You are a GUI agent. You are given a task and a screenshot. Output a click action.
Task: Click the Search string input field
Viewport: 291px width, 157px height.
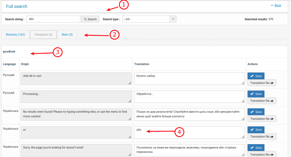coord(53,19)
